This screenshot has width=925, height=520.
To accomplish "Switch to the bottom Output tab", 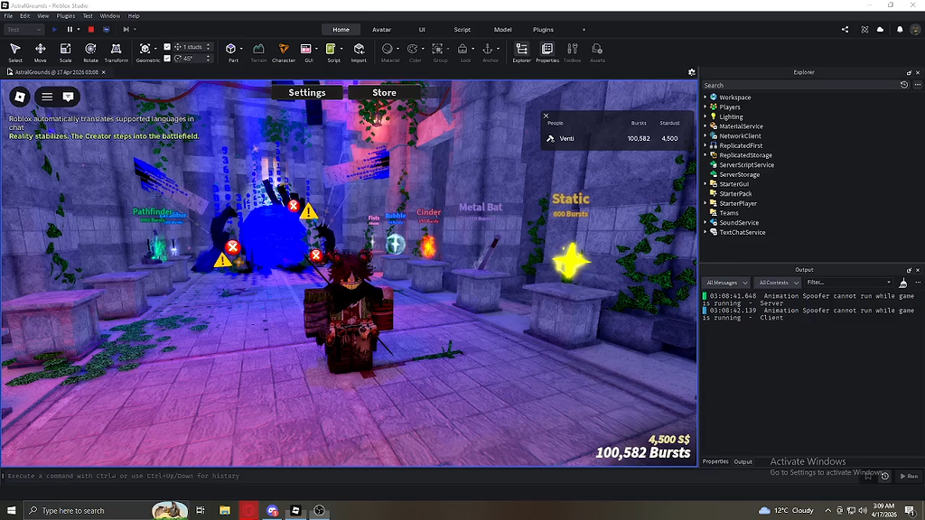I will (x=743, y=461).
